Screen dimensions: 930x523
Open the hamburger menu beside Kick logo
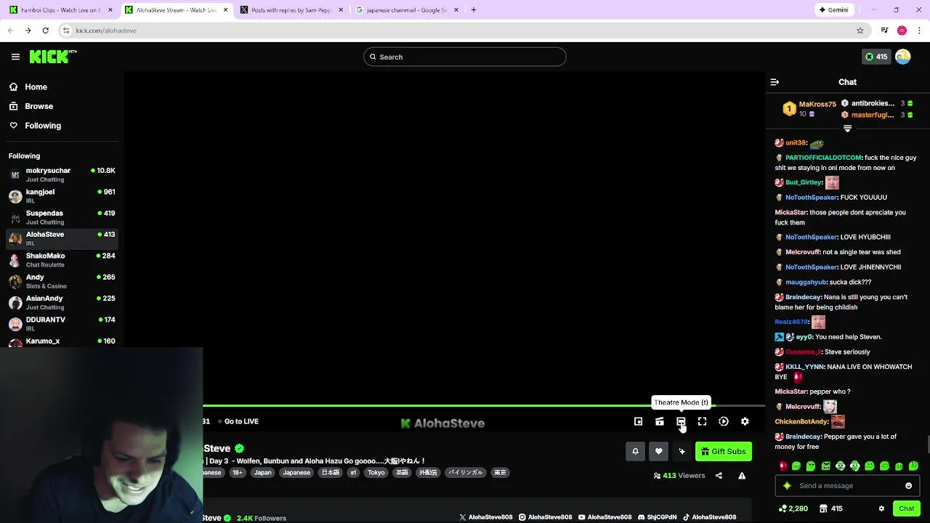point(15,57)
